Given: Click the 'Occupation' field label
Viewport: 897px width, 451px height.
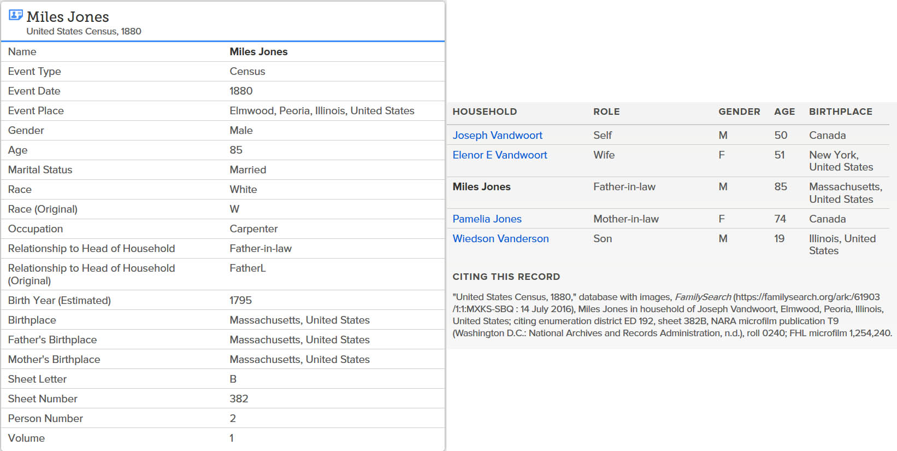Looking at the screenshot, I should [x=36, y=229].
